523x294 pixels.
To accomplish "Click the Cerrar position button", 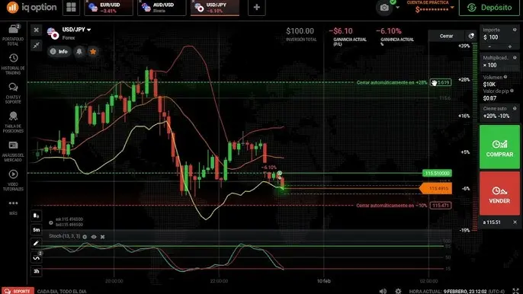I will 446,36.
